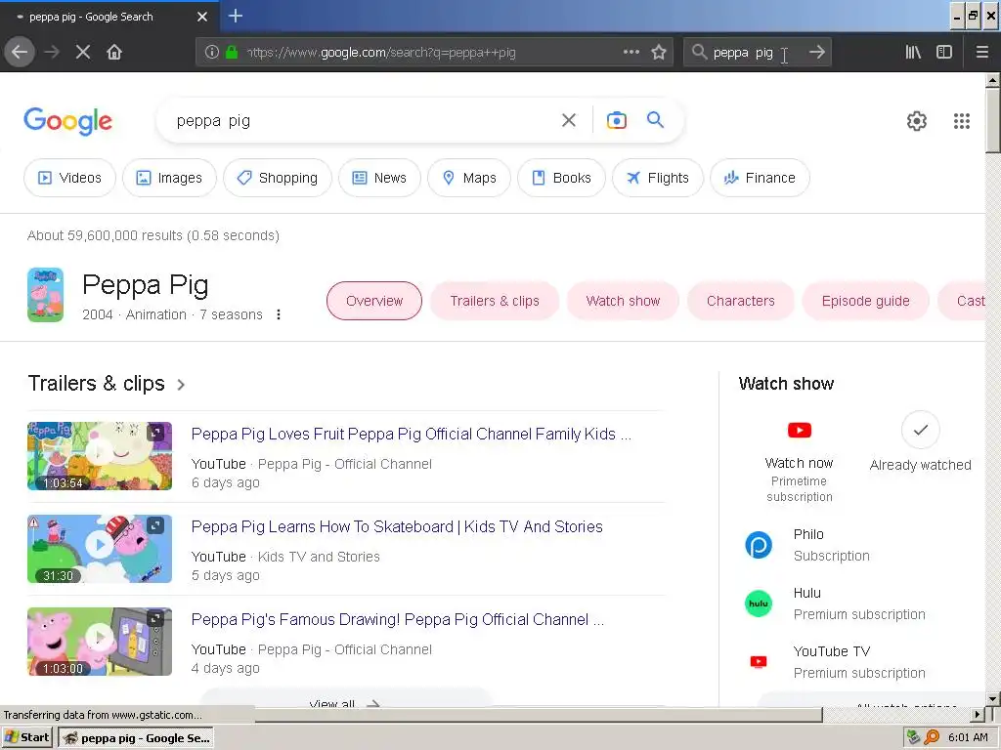Open the Windows Start button
Viewport: 1001px width, 750px height.
click(x=26, y=738)
